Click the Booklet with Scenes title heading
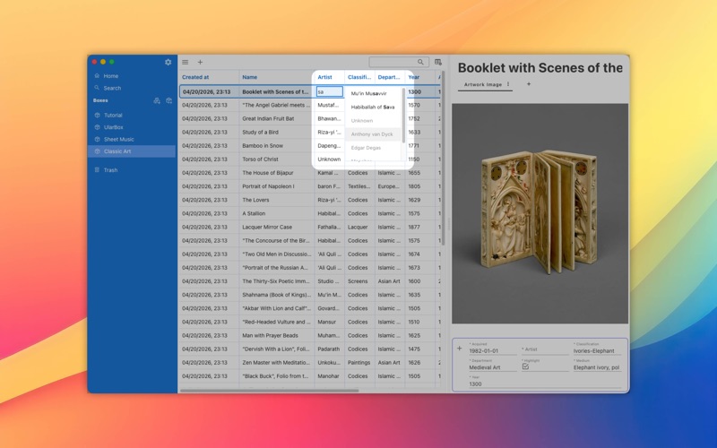Image resolution: width=717 pixels, height=448 pixels. pos(540,68)
